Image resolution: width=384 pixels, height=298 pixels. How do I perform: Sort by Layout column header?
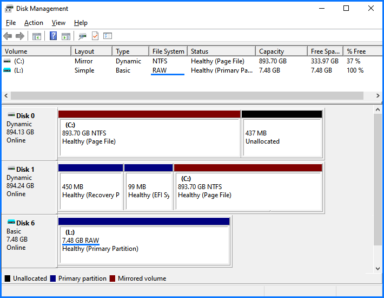(92, 51)
